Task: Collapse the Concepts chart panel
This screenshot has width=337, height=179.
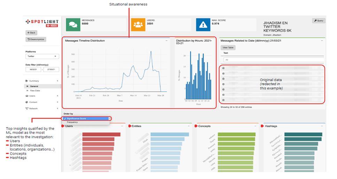Action: coord(255,126)
